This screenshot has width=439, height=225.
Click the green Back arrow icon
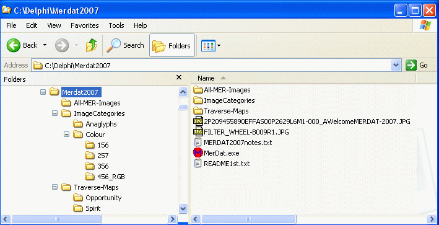14,45
